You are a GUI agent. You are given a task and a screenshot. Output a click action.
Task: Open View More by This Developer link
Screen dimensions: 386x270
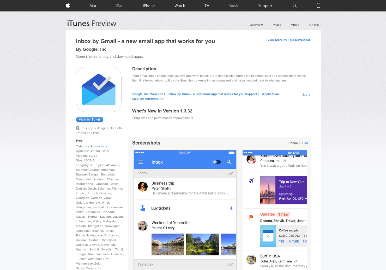click(289, 40)
